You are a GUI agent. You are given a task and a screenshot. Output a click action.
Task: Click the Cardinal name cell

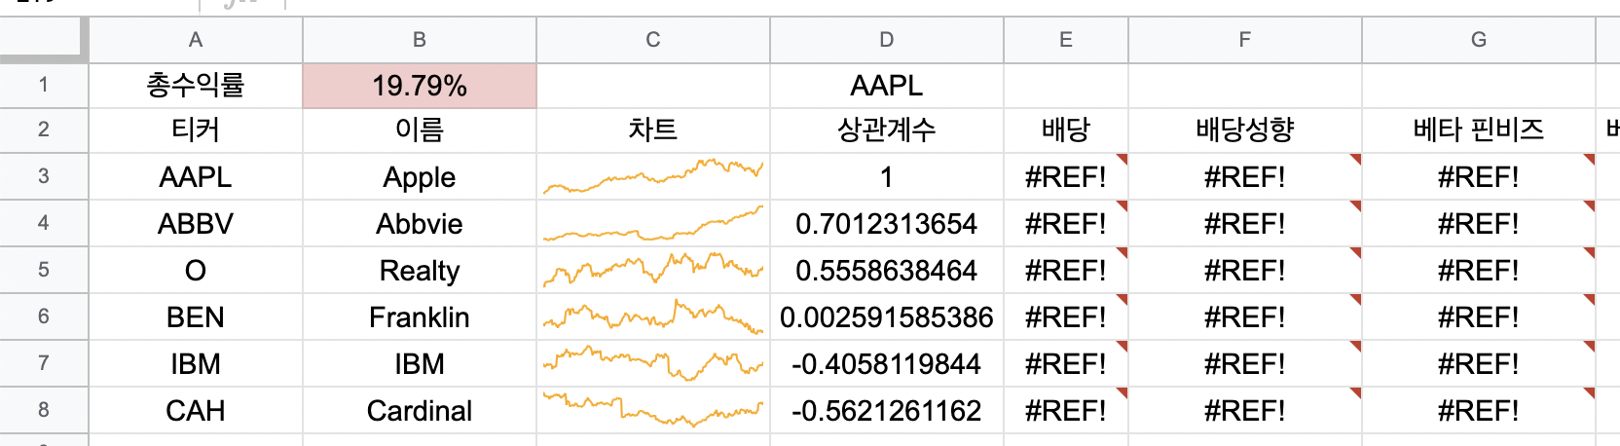[420, 410]
